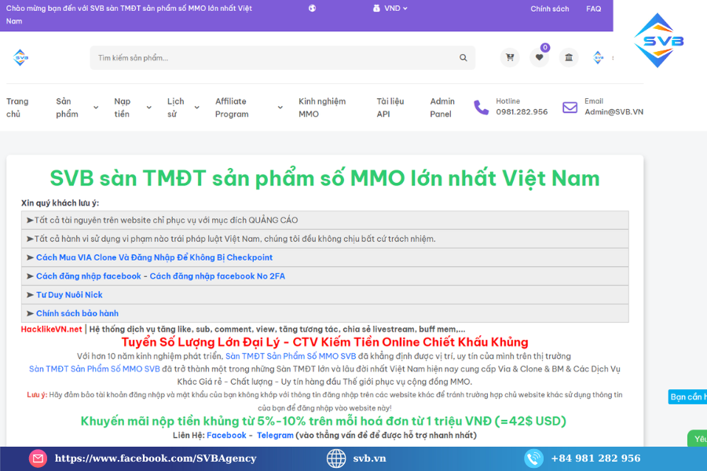The image size is (707, 471).
Task: Click +84 981 282 956 in footer
Action: tap(595, 458)
